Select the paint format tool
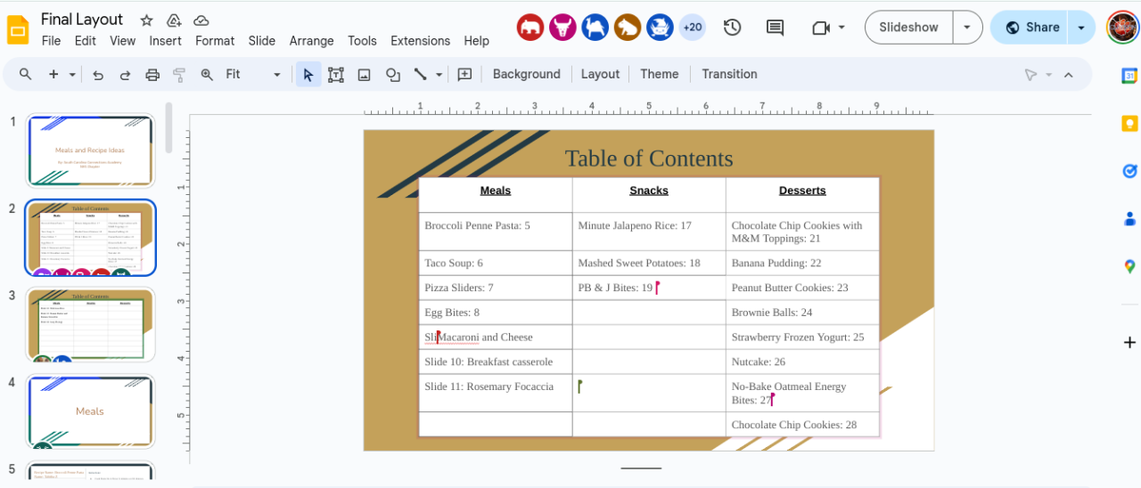This screenshot has width=1141, height=488. pyautogui.click(x=179, y=75)
